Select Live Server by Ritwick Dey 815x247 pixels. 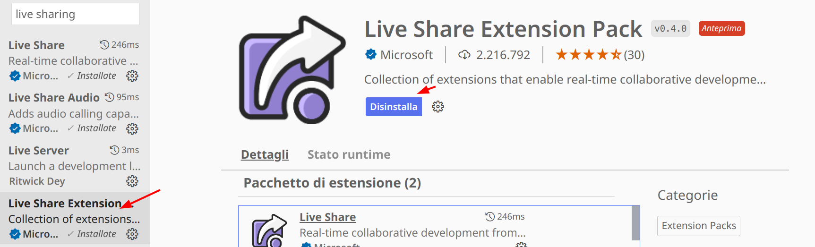[39, 151]
